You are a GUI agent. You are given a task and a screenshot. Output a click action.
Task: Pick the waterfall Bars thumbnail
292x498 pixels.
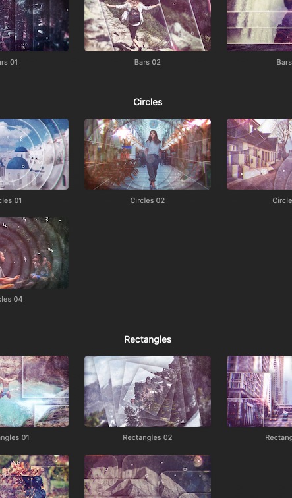pyautogui.click(x=259, y=26)
